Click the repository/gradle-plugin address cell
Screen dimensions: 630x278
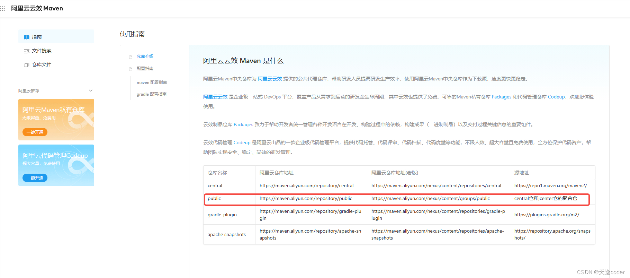310,215
